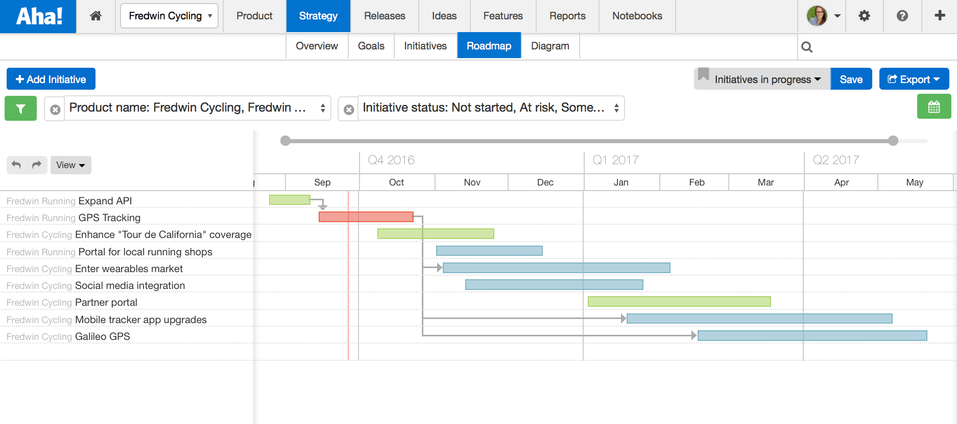
Task: Open the View dropdown
Action: 70,165
